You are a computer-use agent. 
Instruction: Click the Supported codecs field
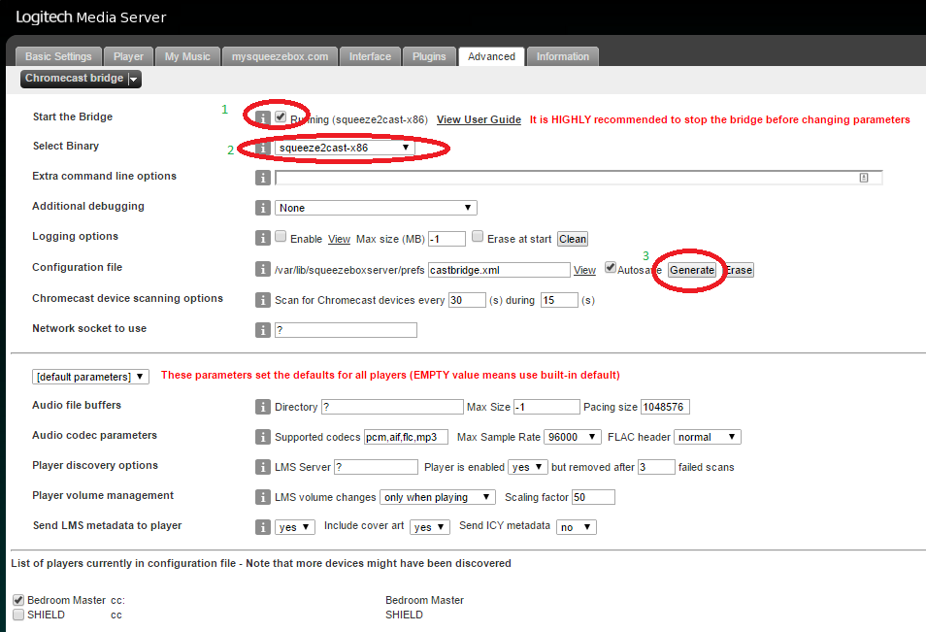click(x=407, y=437)
